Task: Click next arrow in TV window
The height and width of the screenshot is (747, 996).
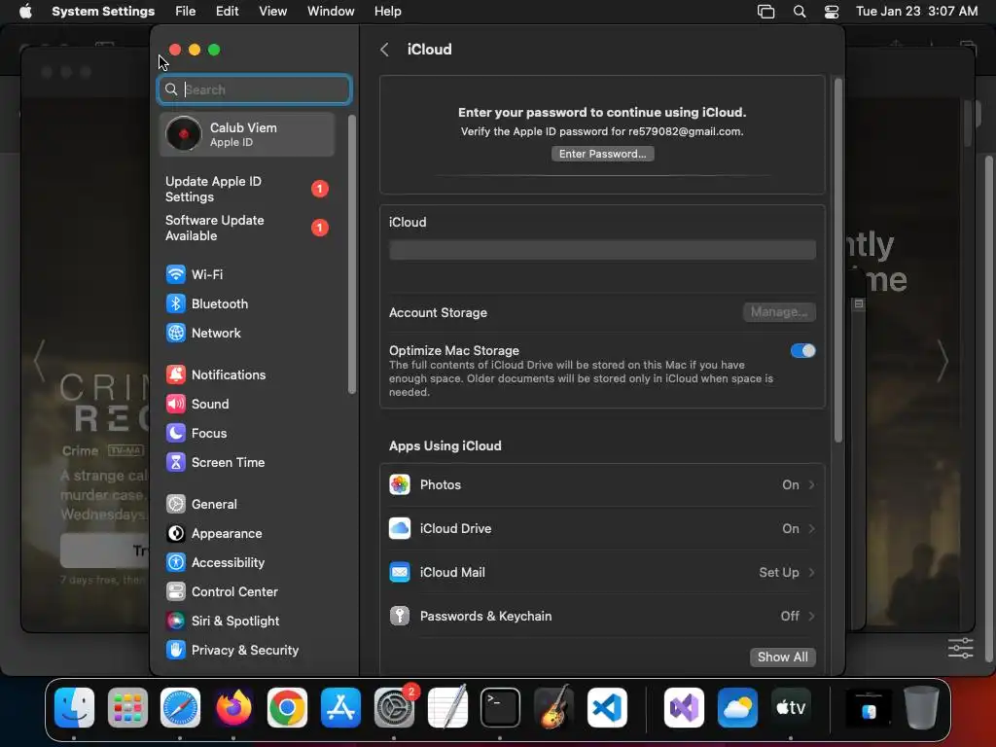Action: click(x=943, y=360)
